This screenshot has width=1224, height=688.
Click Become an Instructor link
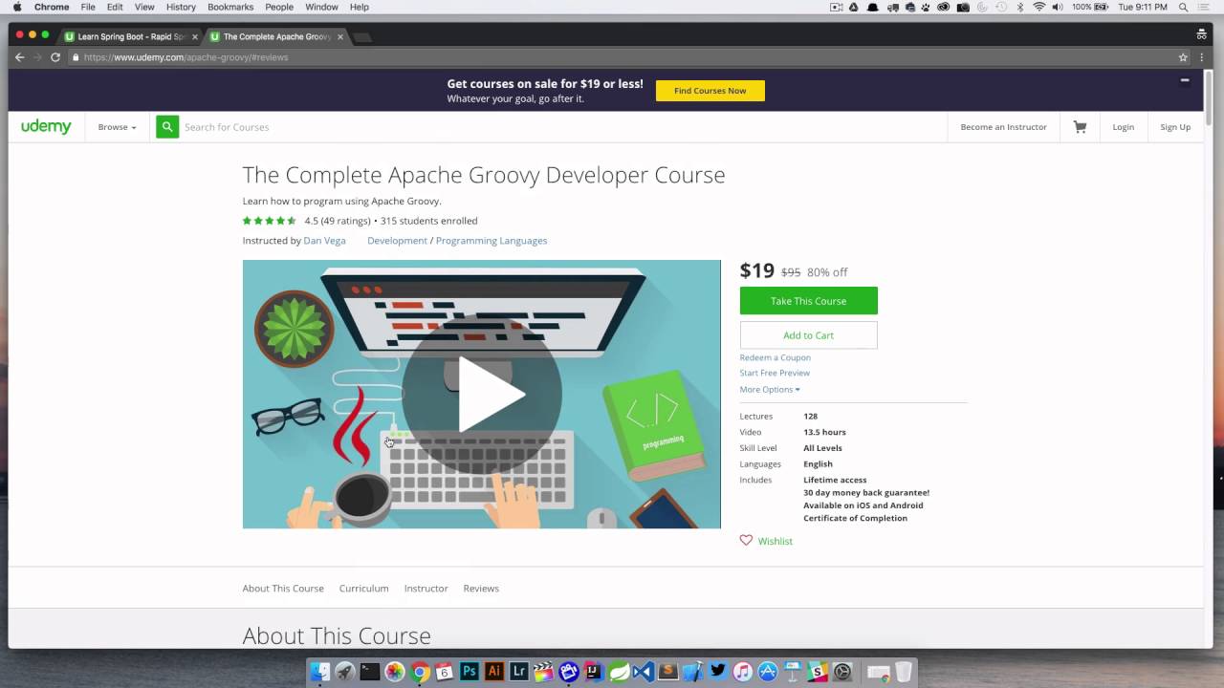tap(1003, 127)
